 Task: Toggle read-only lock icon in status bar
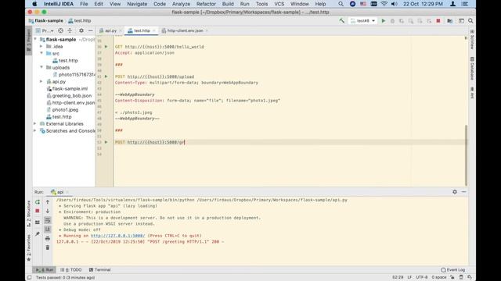tap(452, 277)
